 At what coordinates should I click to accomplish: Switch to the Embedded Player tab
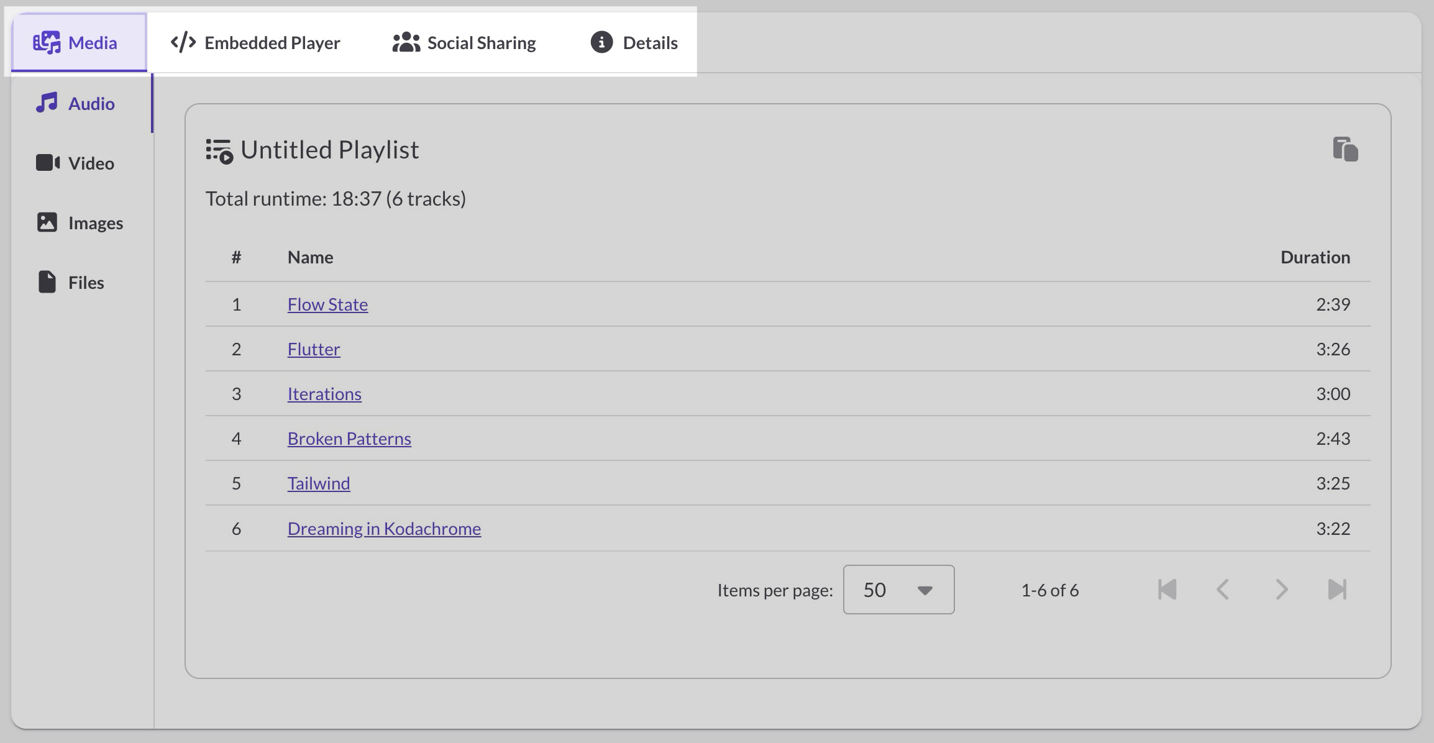point(255,43)
